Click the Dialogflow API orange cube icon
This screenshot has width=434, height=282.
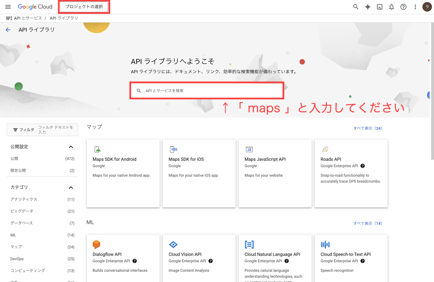pyautogui.click(x=97, y=244)
